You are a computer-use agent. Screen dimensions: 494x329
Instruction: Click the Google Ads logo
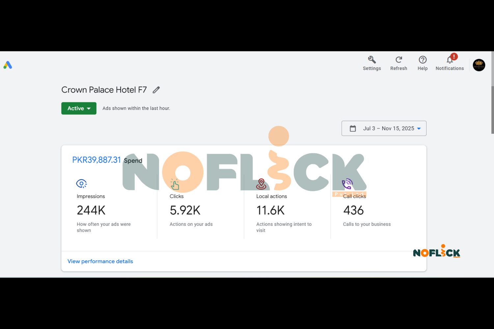(8, 65)
